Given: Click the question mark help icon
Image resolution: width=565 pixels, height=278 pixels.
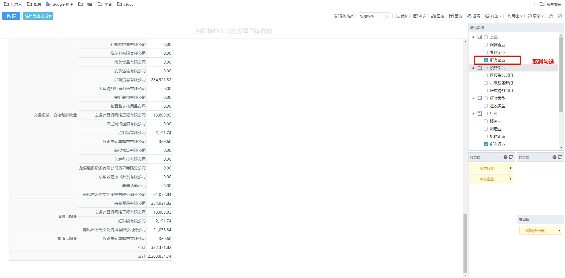Looking at the screenshot, I should (551, 16).
